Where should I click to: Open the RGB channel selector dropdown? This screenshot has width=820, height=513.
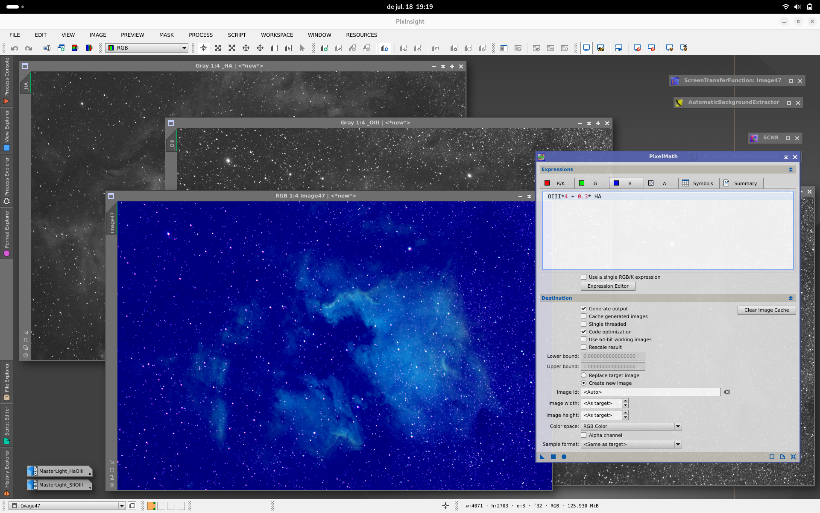point(147,48)
